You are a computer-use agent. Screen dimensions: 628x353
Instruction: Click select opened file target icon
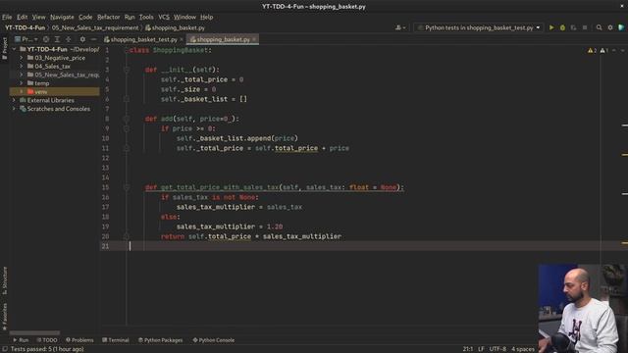(x=46, y=39)
